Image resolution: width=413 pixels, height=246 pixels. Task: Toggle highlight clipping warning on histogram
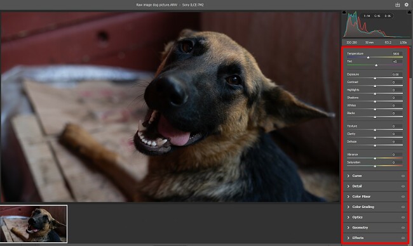click(410, 12)
